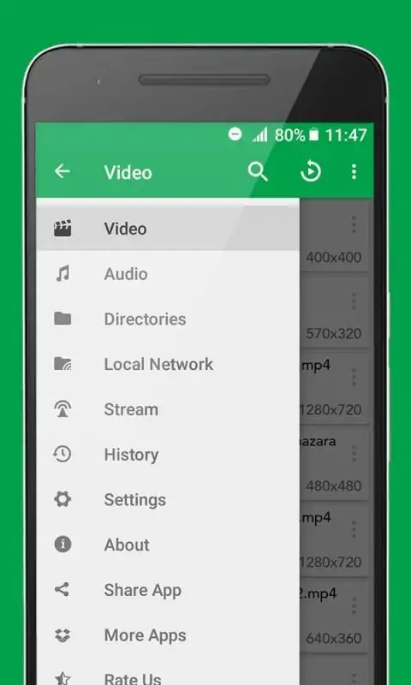Click the Settings gear icon
The image size is (411, 685).
click(63, 499)
